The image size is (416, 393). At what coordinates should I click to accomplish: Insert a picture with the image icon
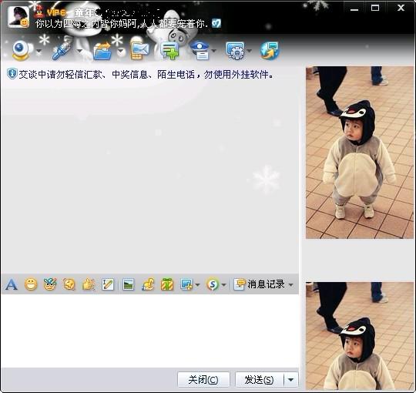129,285
